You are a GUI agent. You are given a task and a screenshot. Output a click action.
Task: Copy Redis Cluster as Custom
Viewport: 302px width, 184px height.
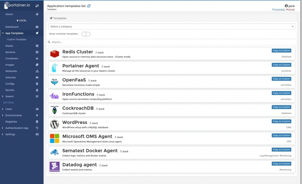pos(281,51)
